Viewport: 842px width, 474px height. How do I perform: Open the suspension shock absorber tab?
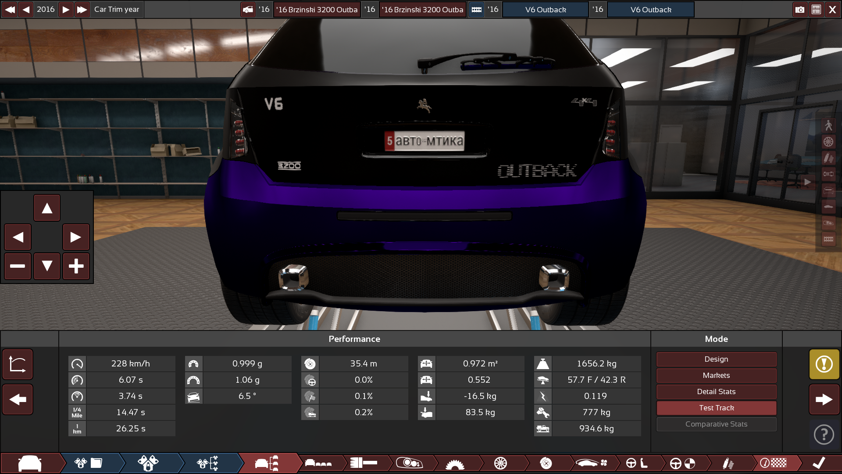(728, 463)
